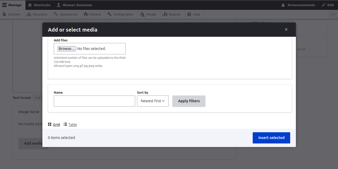
Task: Open the Appearance menu item
Action: point(66,14)
